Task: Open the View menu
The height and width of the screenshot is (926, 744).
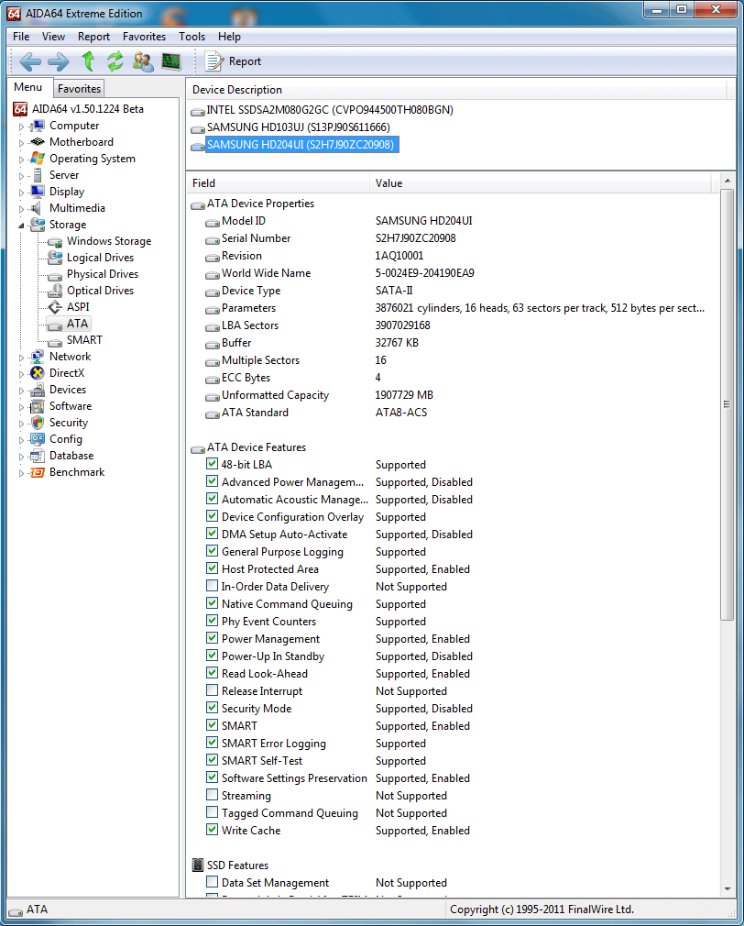Action: tap(53, 37)
